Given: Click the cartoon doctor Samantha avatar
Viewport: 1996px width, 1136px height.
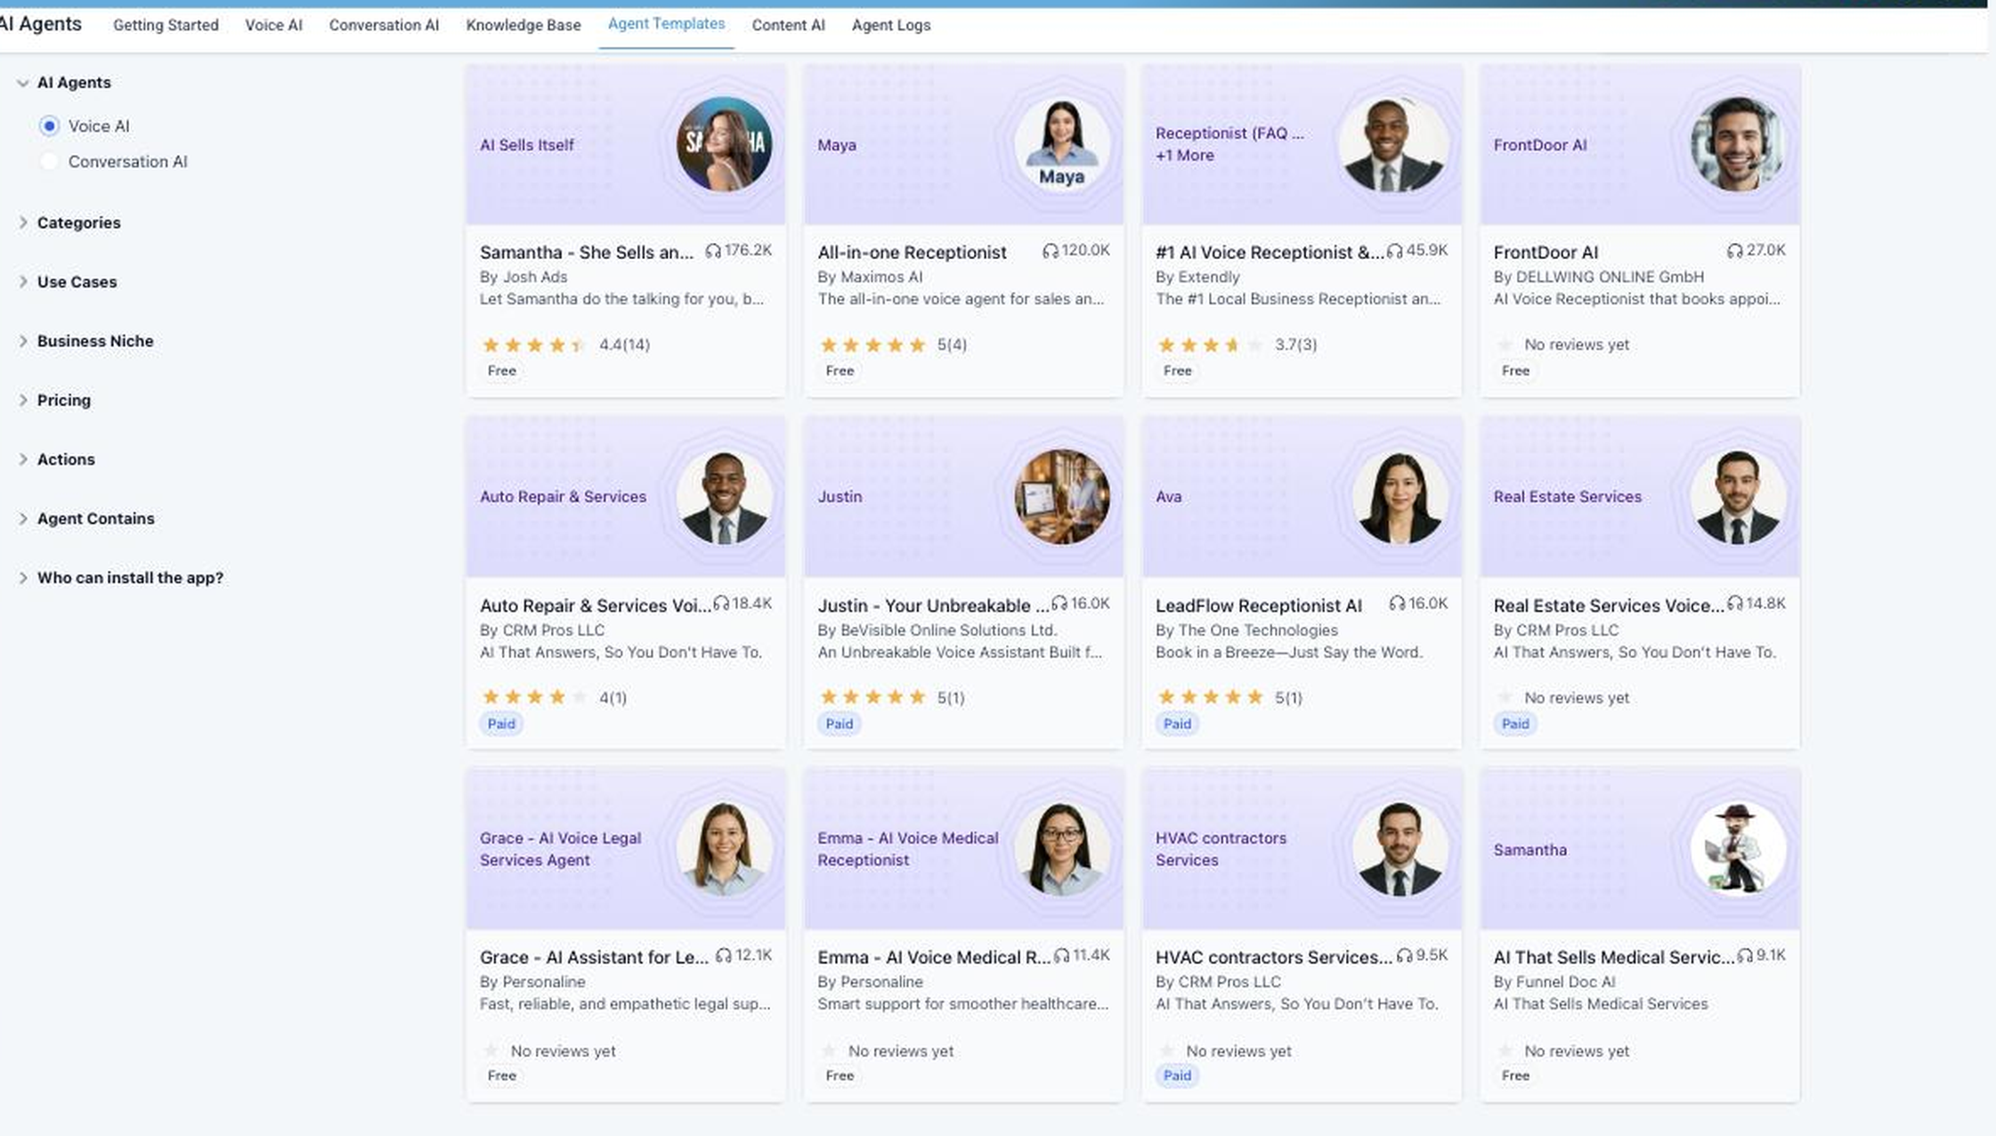Looking at the screenshot, I should tap(1737, 848).
